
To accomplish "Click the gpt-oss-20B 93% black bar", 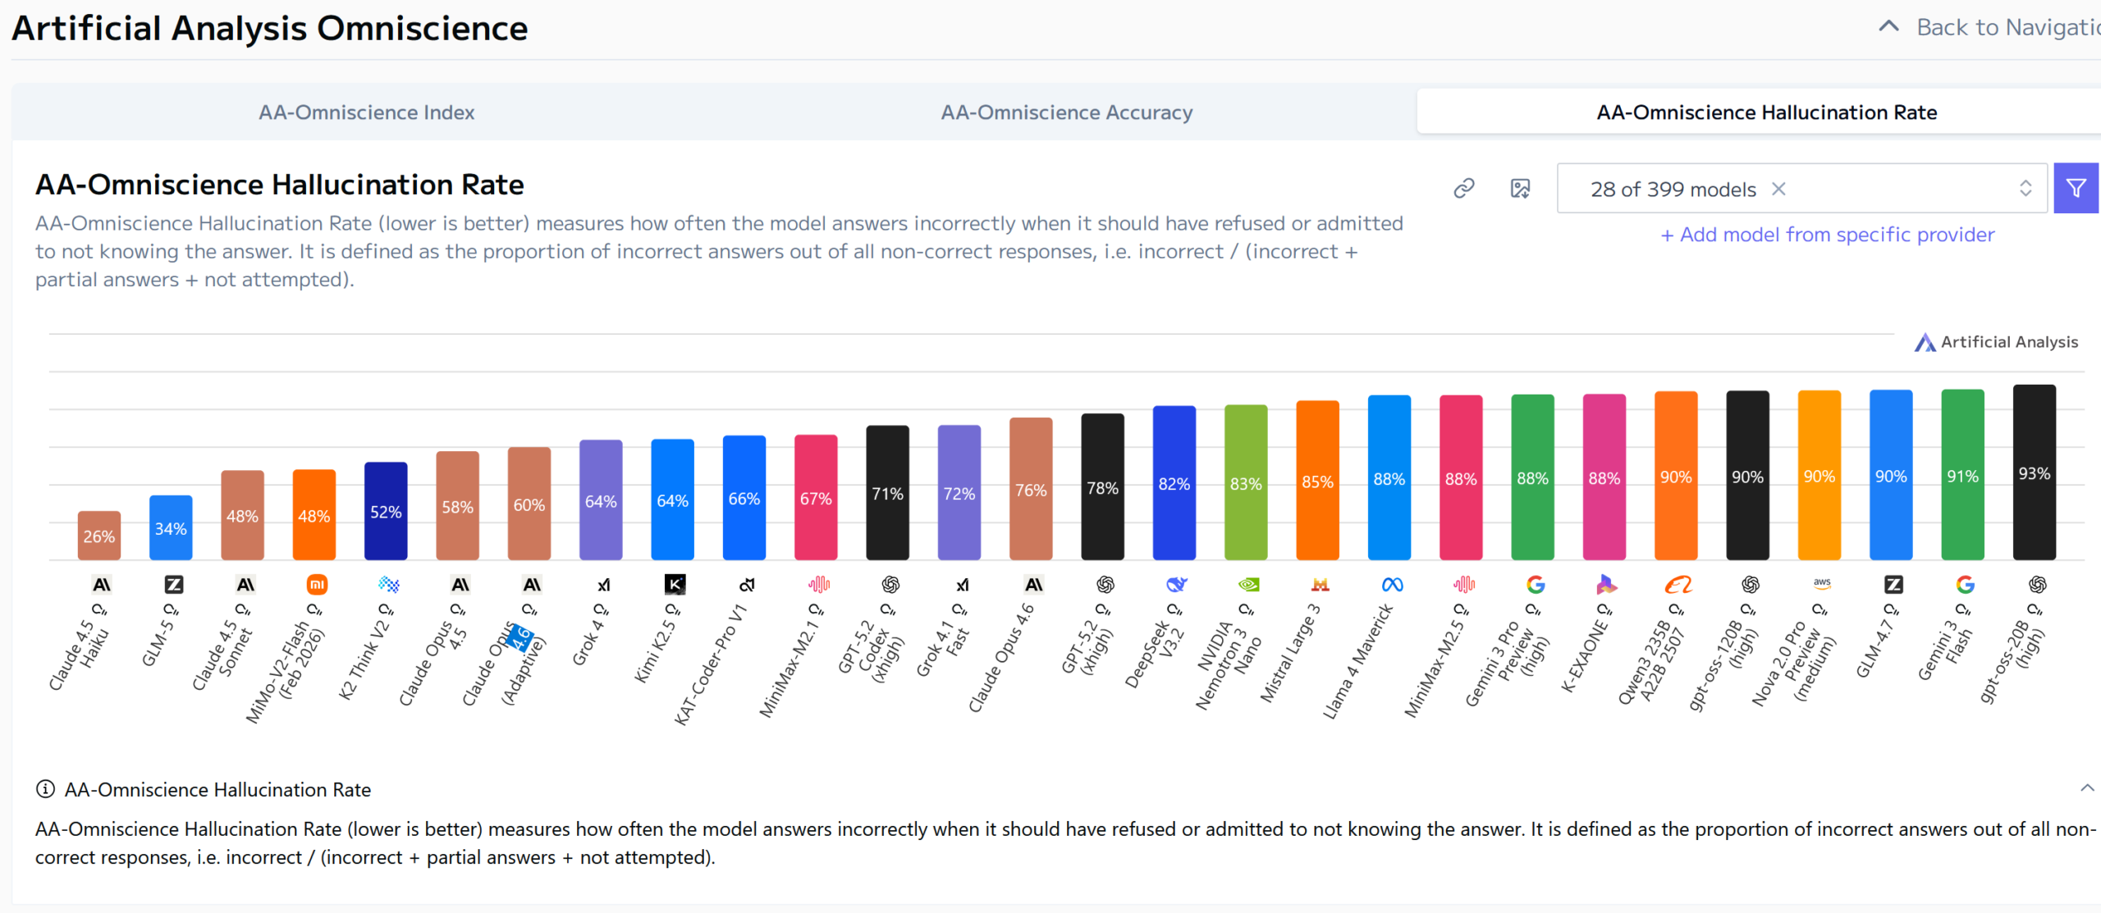I will pyautogui.click(x=2034, y=472).
